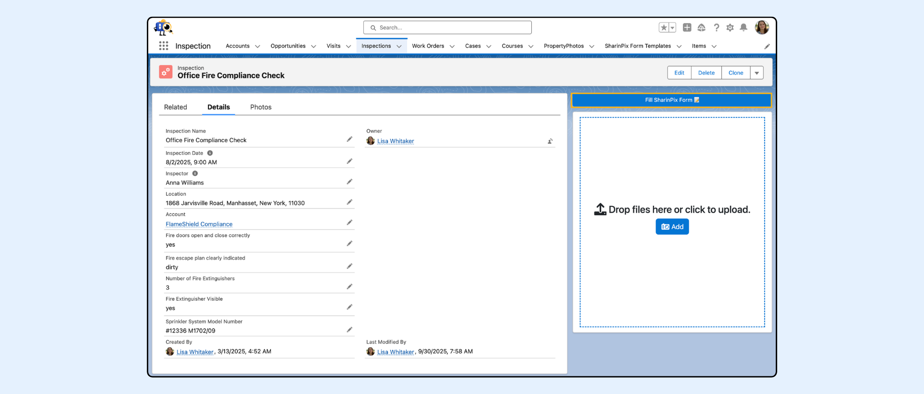Open the FlameShield Compliance account link
The image size is (924, 394).
[199, 224]
